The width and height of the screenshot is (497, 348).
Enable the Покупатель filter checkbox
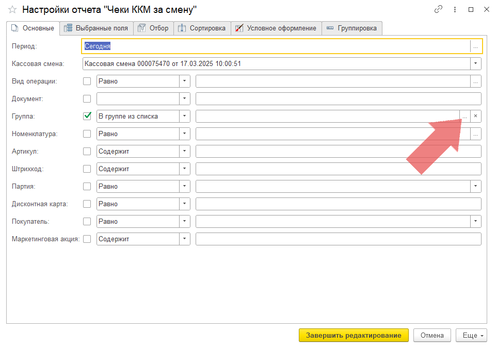tap(87, 222)
